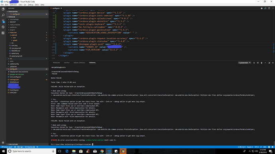Expand the ios folder
The width and height of the screenshot is (275, 154).
point(27,43)
